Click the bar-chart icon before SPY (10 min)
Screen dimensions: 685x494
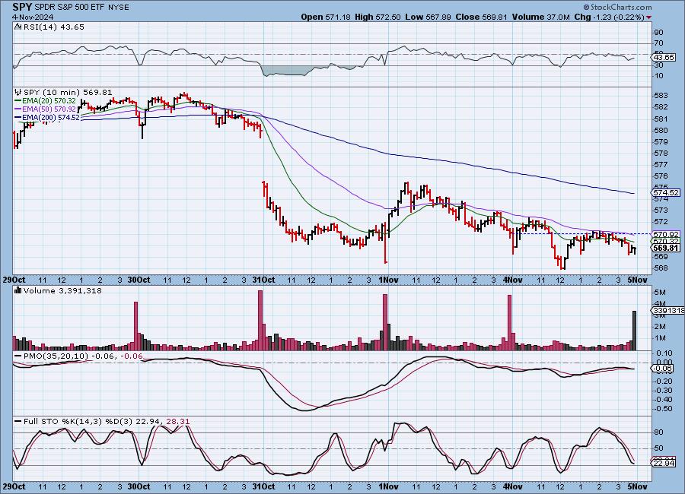point(18,93)
